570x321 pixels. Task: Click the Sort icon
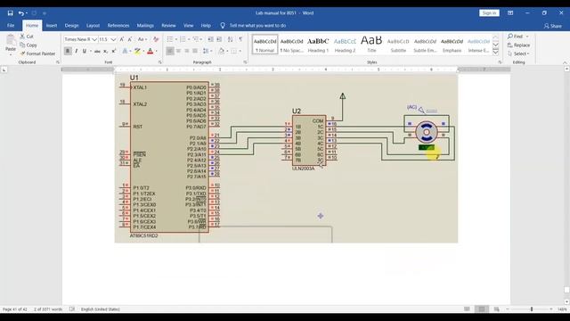(x=230, y=39)
